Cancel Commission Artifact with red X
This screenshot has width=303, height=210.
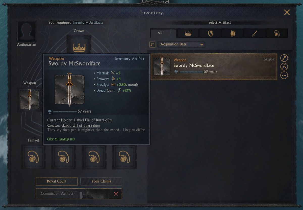pyautogui.click(x=116, y=194)
